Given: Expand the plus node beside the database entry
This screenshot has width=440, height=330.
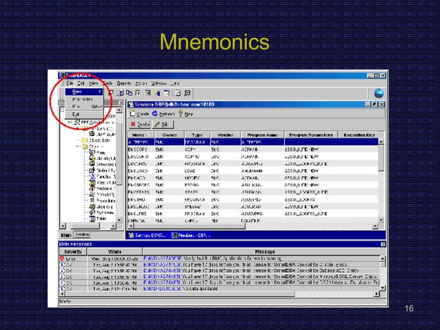Looking at the screenshot, I should 70,122.
